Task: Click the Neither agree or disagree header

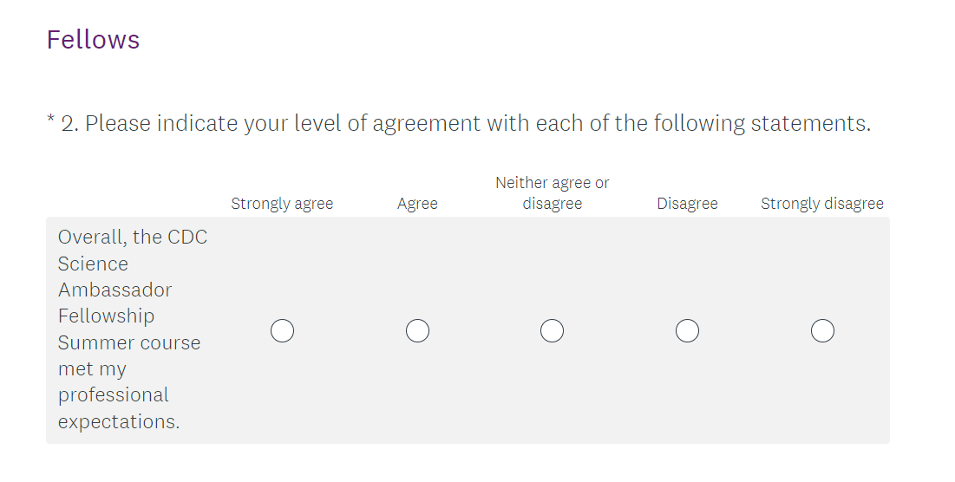Action: click(552, 193)
